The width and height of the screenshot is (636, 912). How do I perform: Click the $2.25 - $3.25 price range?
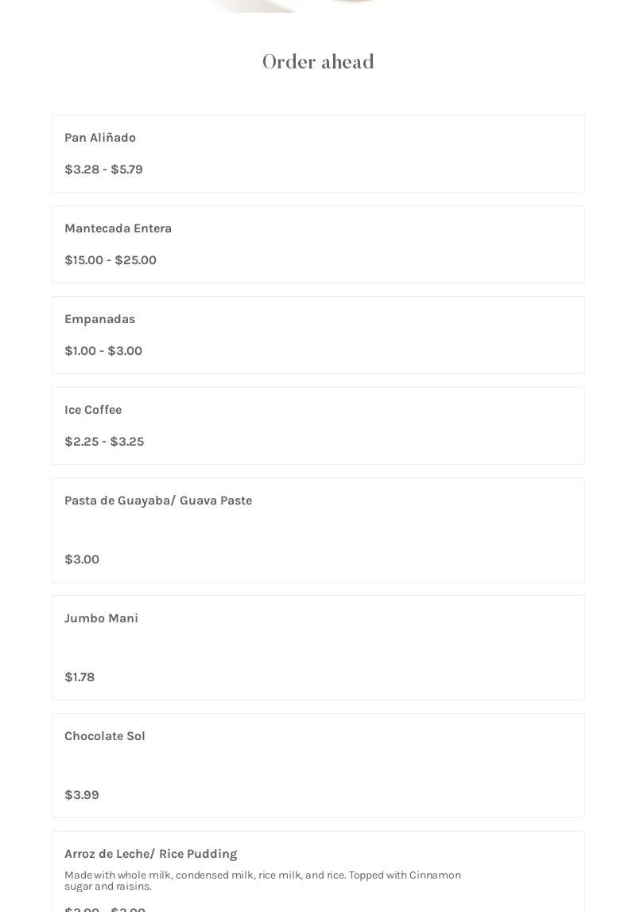[x=104, y=442]
